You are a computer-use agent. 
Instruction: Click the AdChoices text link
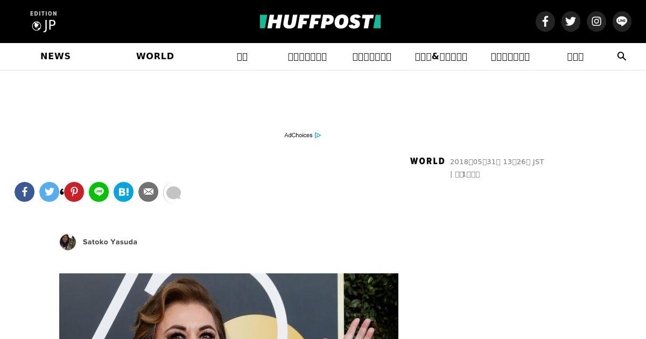tap(298, 135)
